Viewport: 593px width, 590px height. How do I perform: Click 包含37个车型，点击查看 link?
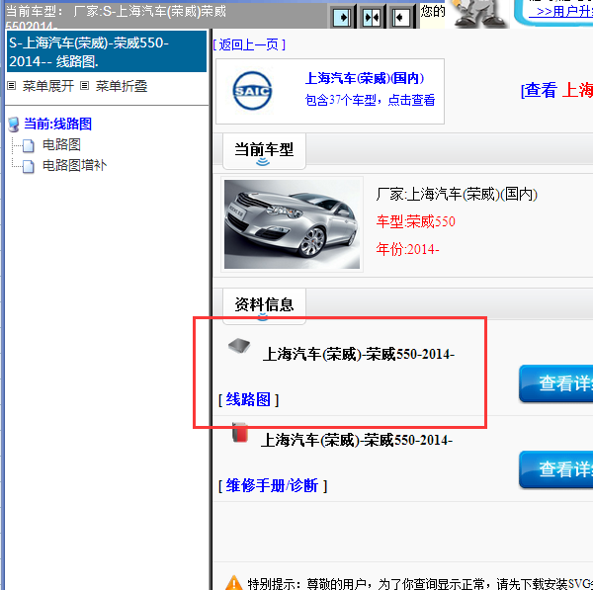(370, 100)
